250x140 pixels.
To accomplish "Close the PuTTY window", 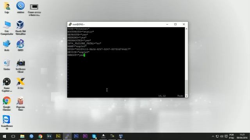I will 184,24.
